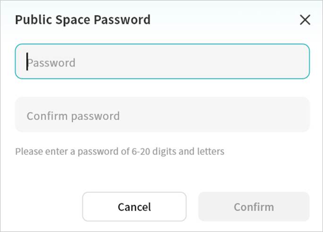The width and height of the screenshot is (323, 232).
Task: Click the gray Confirm password field
Action: point(162,115)
